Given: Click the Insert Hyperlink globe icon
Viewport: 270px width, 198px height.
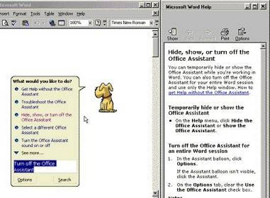Looking at the screenshot, I should pos(52,23).
